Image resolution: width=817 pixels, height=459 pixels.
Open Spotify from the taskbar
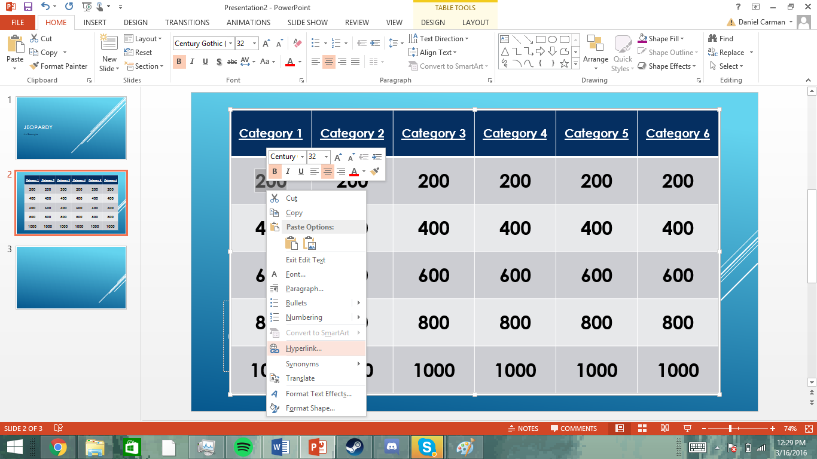pyautogui.click(x=243, y=447)
